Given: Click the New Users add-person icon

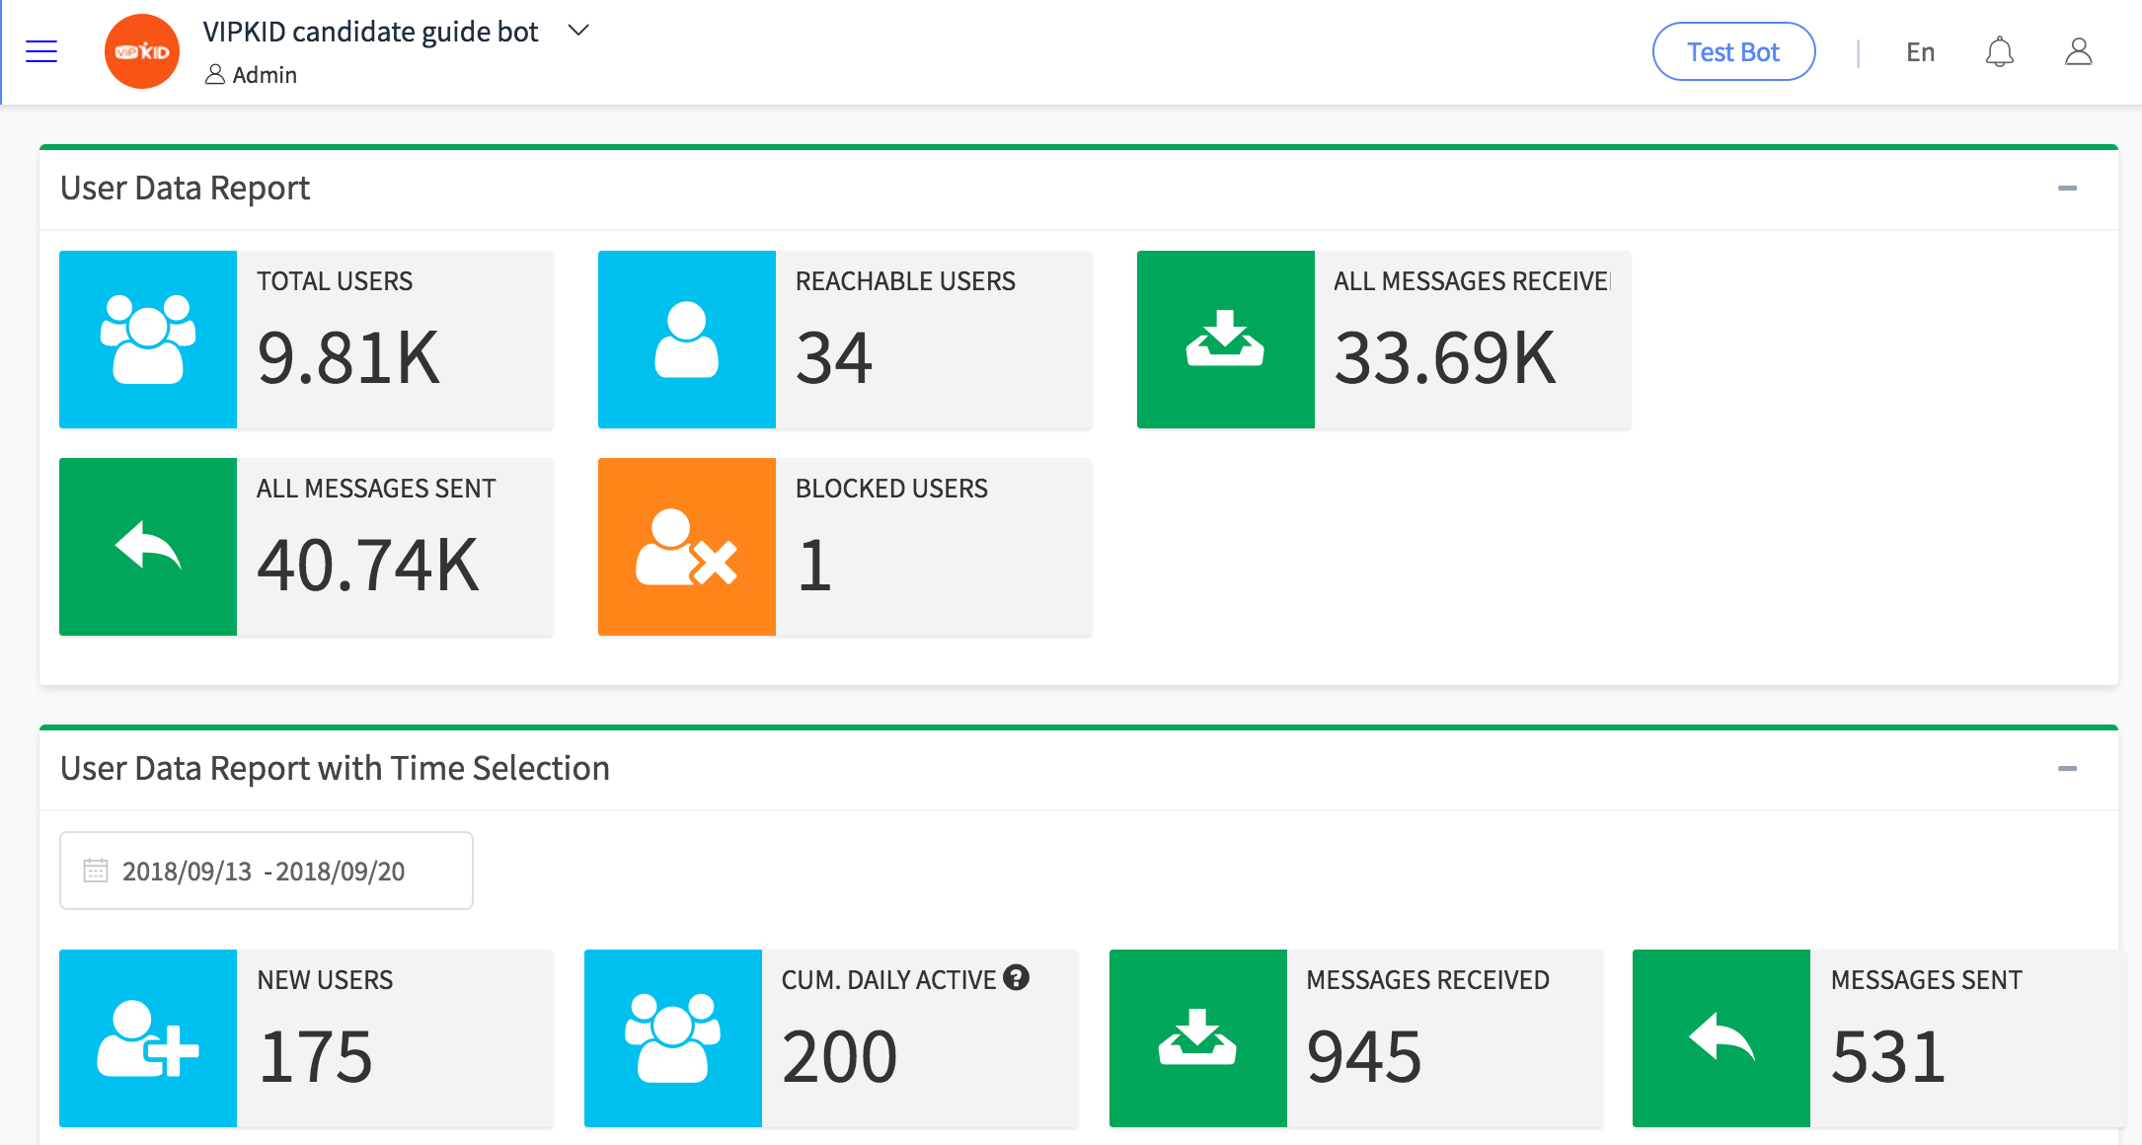Looking at the screenshot, I should (148, 1038).
